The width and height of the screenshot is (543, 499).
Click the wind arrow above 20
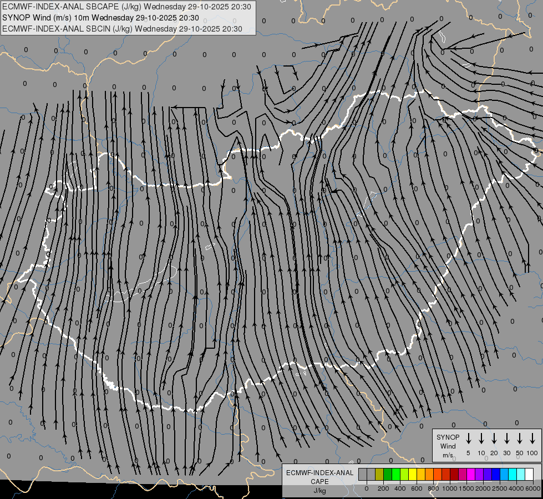(494, 439)
